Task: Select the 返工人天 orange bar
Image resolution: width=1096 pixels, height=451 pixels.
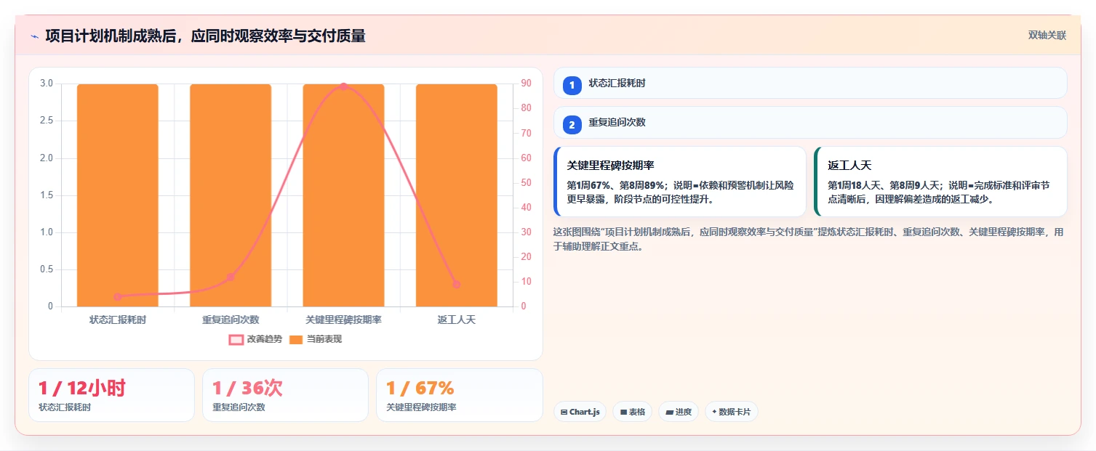Action: [457, 195]
